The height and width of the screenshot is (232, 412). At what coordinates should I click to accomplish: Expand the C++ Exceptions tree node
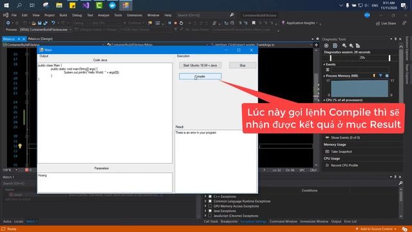[205, 197]
